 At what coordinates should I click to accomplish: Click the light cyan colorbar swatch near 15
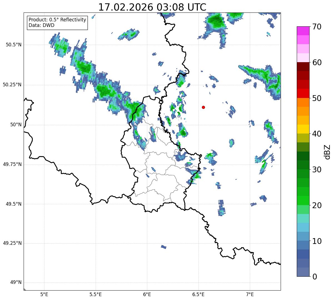pyautogui.click(x=303, y=218)
